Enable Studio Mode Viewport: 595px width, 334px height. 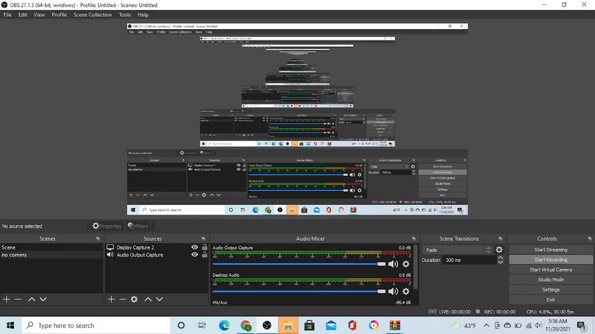point(551,279)
